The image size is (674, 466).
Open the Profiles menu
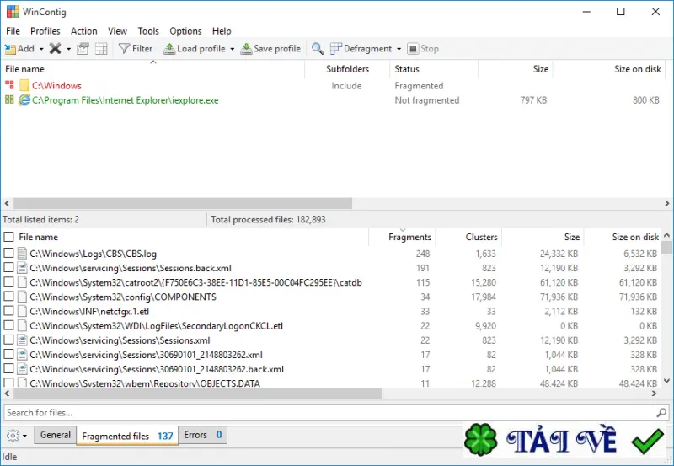coord(45,31)
